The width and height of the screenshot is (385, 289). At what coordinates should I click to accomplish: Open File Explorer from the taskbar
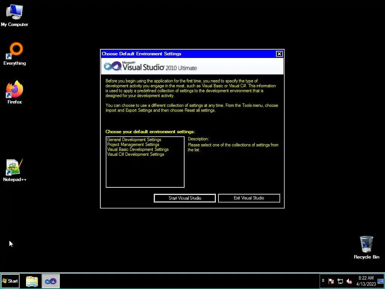point(32,281)
